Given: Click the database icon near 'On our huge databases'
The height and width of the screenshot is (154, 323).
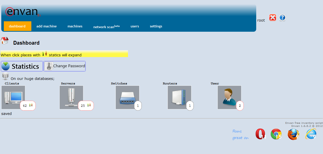Looking at the screenshot, I should pyautogui.click(x=5, y=76).
